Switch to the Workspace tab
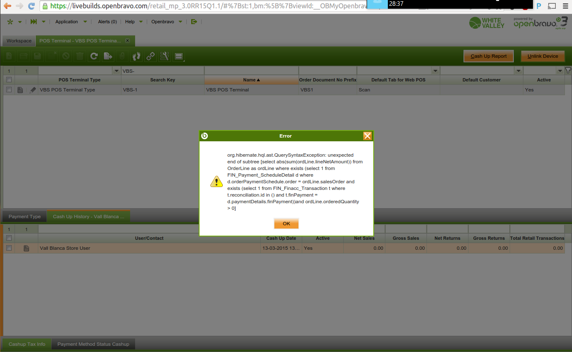This screenshot has width=572, height=352. pyautogui.click(x=19, y=41)
